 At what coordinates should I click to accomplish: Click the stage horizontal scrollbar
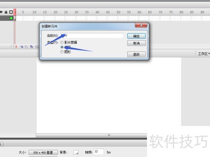point(92,135)
